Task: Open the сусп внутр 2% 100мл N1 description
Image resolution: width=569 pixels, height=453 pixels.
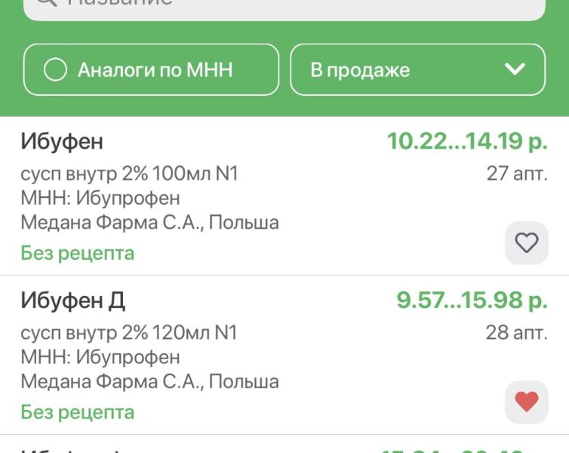Action: [129, 174]
